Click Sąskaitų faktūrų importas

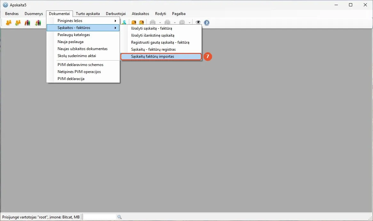click(x=161, y=57)
